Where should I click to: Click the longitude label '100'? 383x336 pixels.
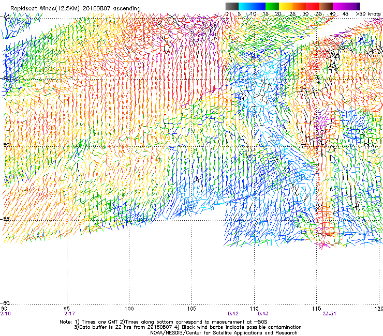(x=129, y=309)
